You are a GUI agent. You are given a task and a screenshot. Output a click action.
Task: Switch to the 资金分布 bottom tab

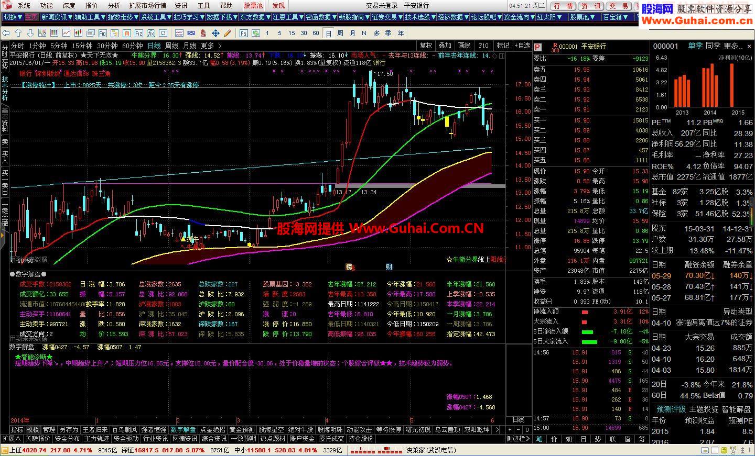[x=67, y=438]
